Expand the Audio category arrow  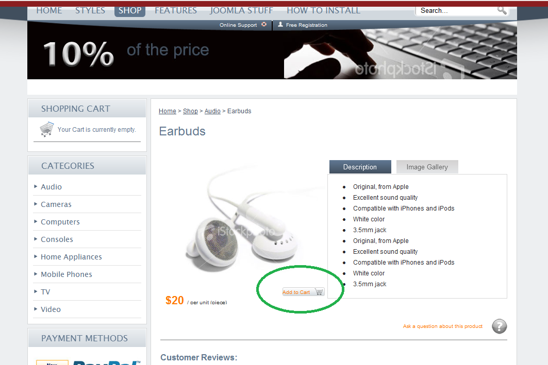[36, 186]
